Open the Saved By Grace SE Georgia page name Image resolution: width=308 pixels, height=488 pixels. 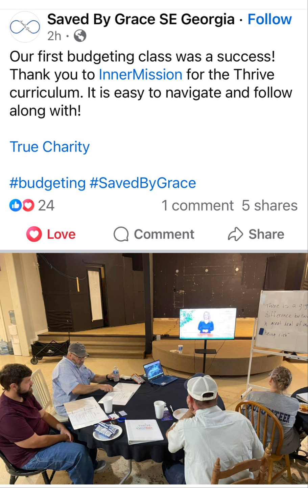click(x=141, y=19)
